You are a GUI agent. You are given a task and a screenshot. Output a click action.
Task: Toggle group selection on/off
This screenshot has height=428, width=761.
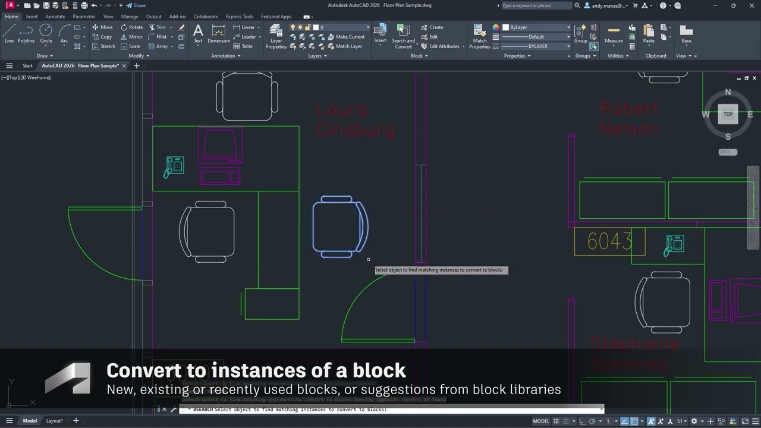(593, 46)
